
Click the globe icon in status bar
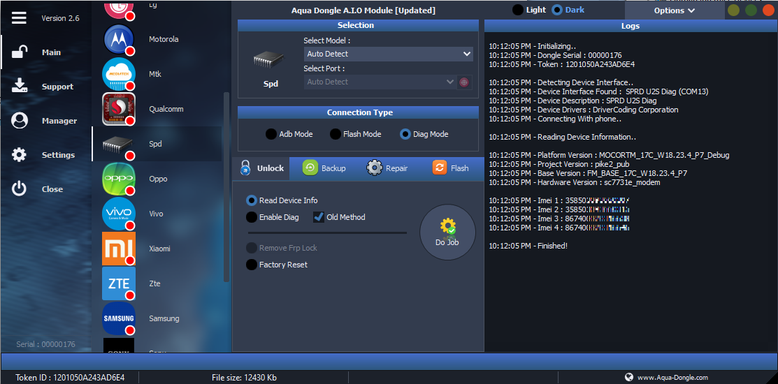pyautogui.click(x=629, y=377)
